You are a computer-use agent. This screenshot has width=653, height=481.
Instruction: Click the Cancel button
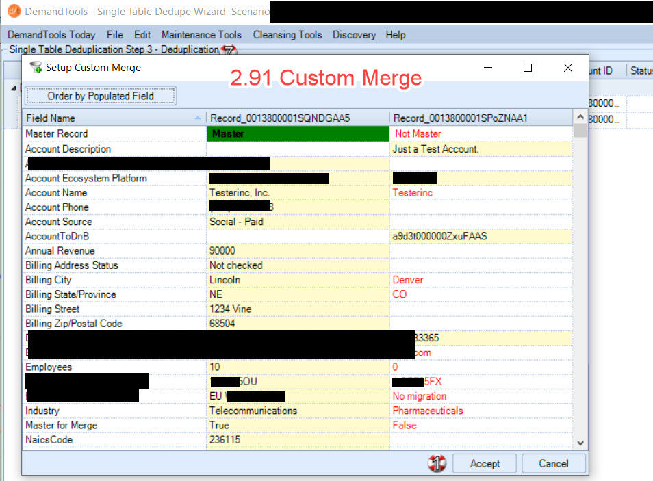[x=553, y=463]
